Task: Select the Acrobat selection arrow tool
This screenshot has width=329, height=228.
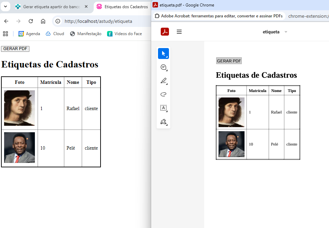Action: point(163,54)
